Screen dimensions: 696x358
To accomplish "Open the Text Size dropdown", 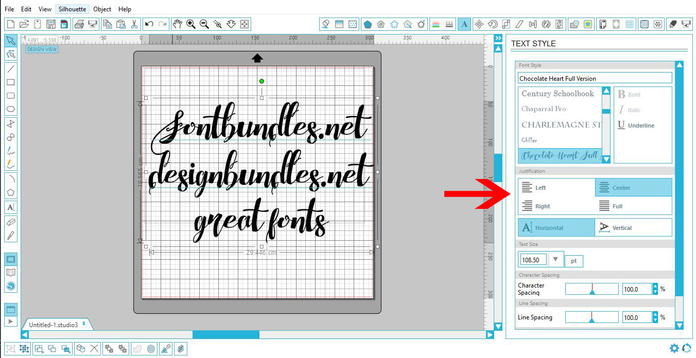I will [555, 259].
